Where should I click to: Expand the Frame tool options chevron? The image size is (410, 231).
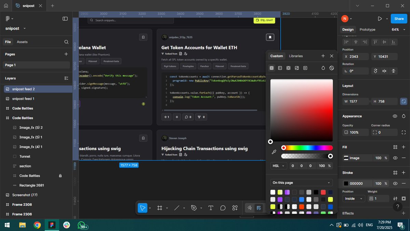point(167,208)
